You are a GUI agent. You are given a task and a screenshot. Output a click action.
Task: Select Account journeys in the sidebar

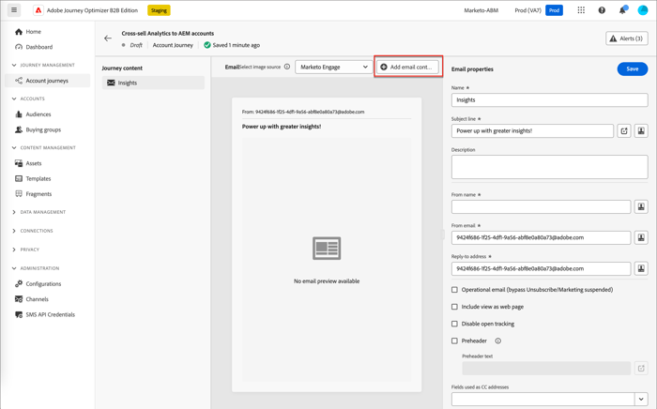coord(47,81)
